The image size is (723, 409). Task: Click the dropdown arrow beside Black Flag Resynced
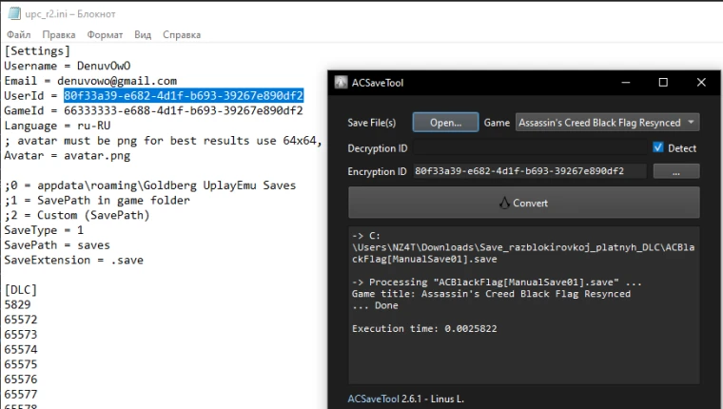[691, 122]
